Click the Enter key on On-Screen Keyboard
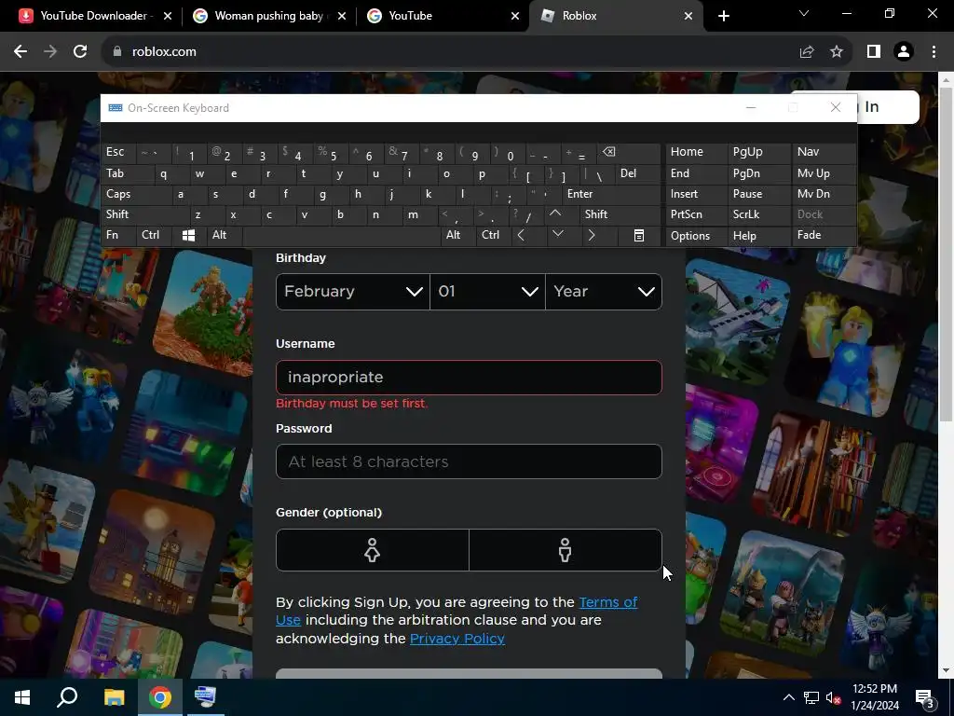Screen dimensions: 954x716 (x=611, y=194)
